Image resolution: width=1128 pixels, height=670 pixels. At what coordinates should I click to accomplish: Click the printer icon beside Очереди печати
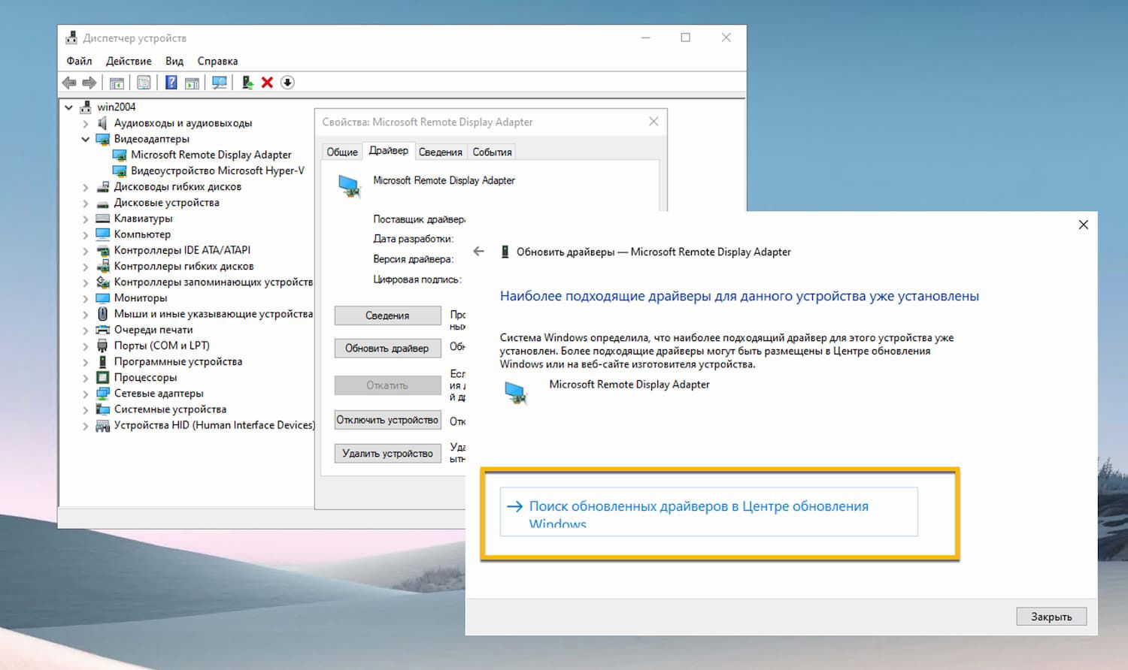[x=103, y=329]
